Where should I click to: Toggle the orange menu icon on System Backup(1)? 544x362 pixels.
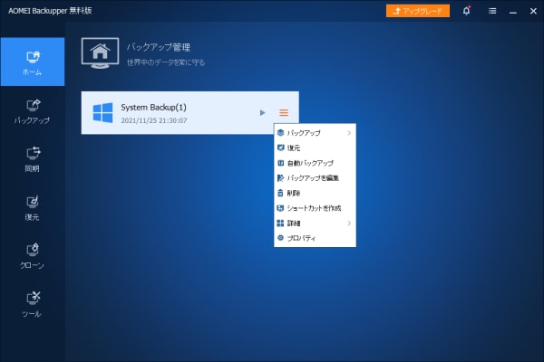click(x=284, y=112)
